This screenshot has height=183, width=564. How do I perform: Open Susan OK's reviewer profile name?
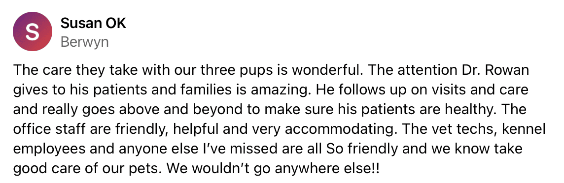93,24
